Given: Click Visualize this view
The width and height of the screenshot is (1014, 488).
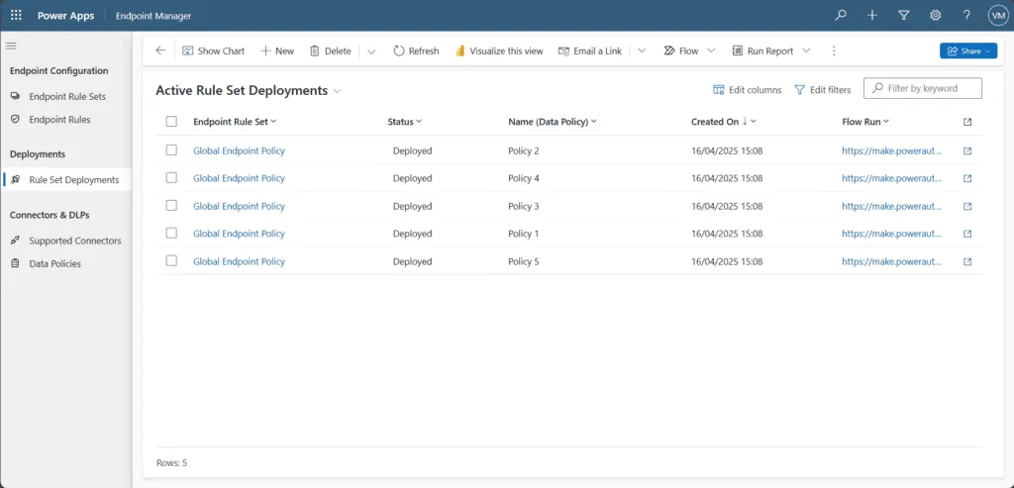Looking at the screenshot, I should tap(499, 51).
